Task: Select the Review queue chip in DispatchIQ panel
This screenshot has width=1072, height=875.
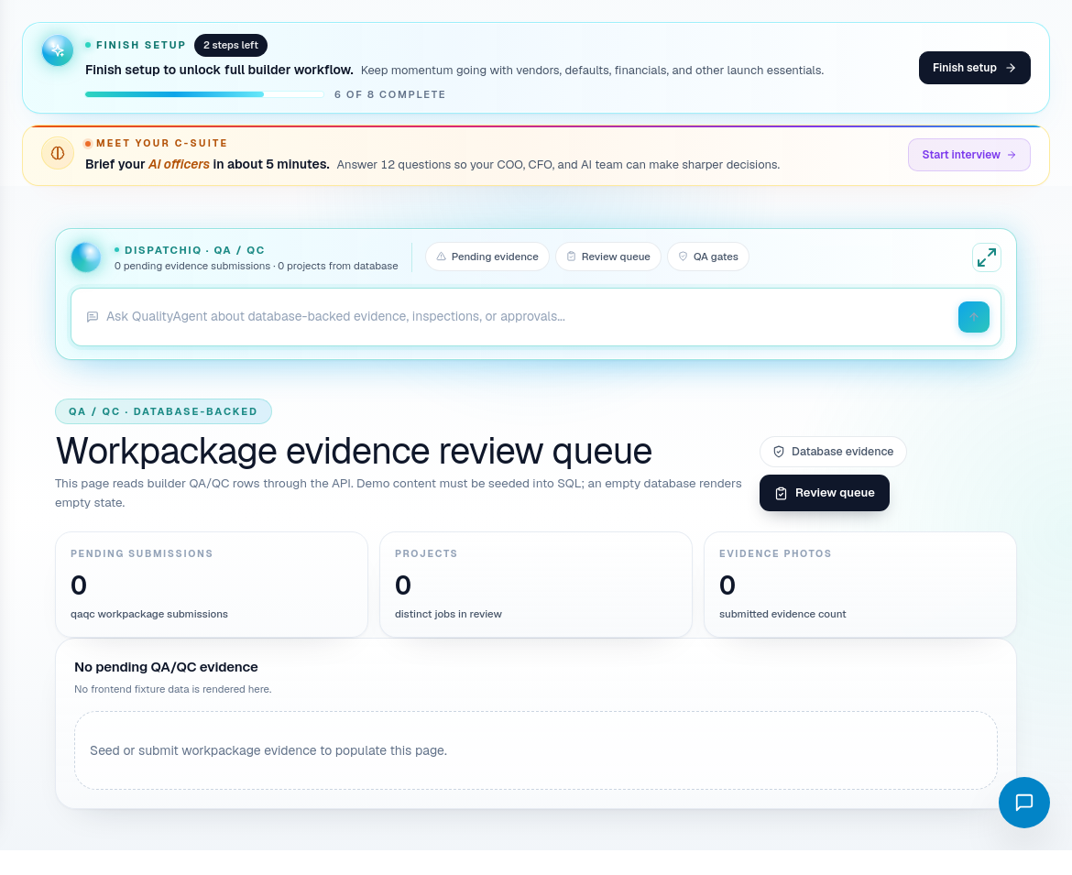Action: [607, 257]
